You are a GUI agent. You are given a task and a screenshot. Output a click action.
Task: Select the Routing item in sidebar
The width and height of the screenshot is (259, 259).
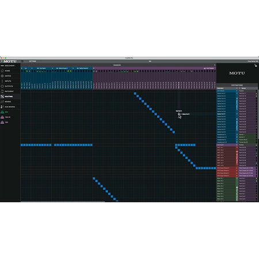point(9,97)
